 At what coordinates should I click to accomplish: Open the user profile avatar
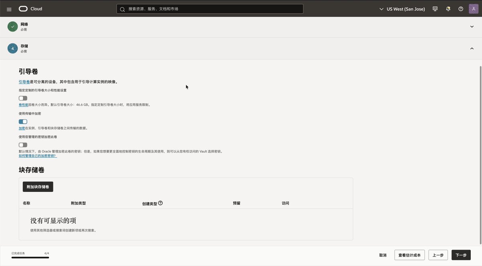474,9
